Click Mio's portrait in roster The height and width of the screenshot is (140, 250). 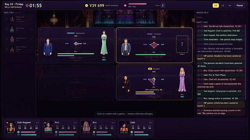click(86, 127)
